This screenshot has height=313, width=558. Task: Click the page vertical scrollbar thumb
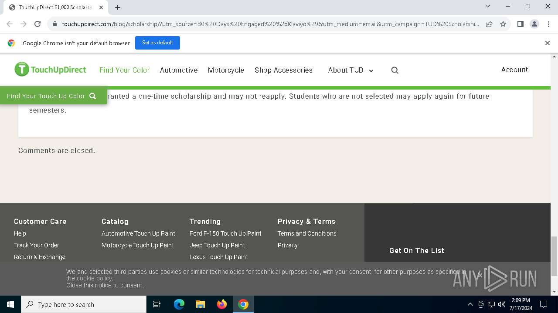[x=554, y=256]
